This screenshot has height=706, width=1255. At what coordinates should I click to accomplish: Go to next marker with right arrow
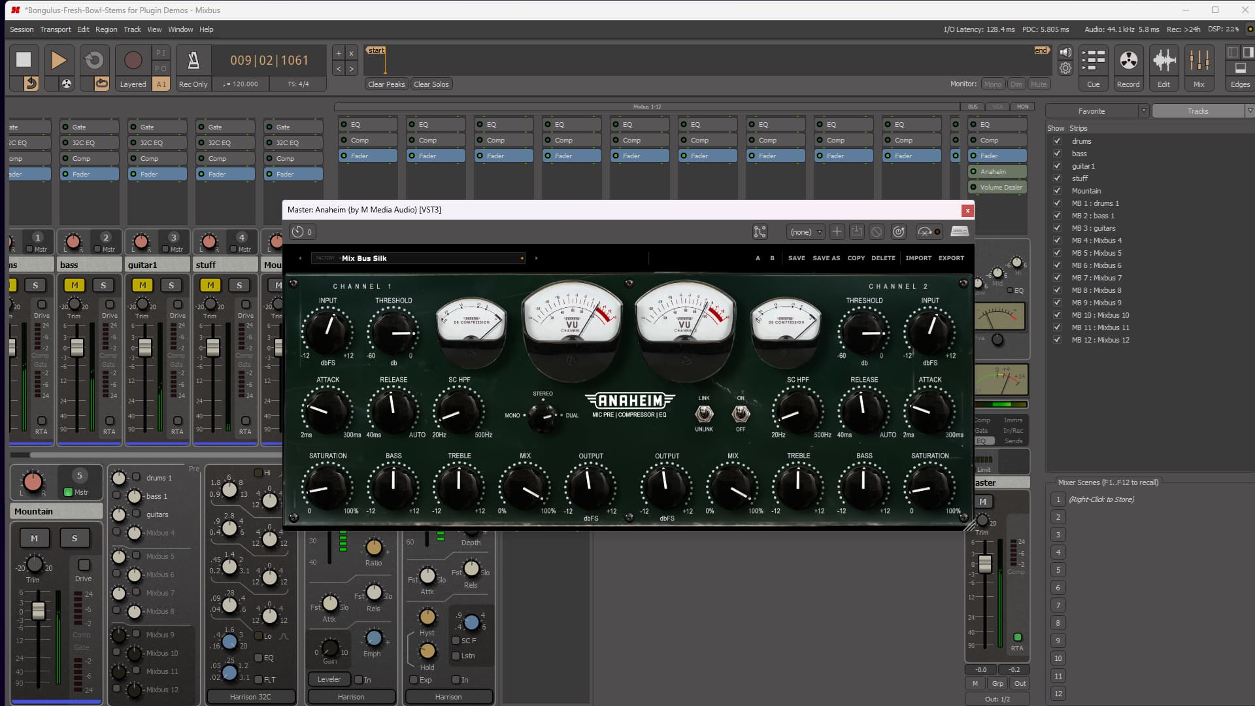coord(351,68)
